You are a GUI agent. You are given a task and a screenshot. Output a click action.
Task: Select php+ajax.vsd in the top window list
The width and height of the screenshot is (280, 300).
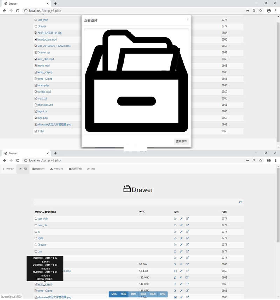pos(45,105)
